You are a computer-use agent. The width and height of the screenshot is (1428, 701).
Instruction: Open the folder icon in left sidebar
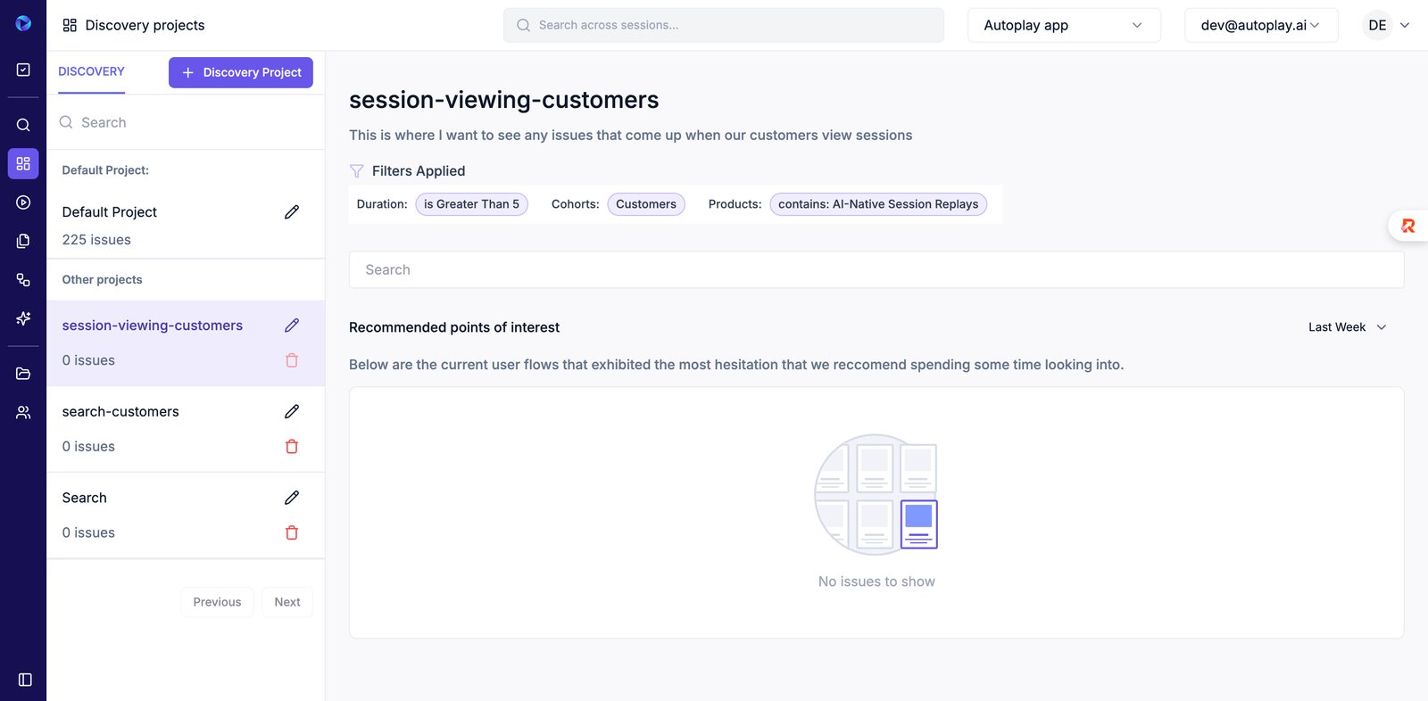23,374
